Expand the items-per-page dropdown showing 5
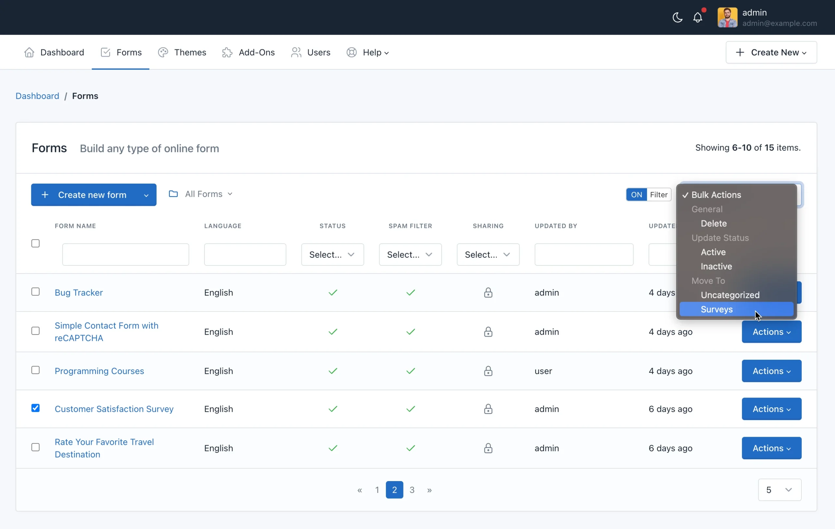 [780, 490]
